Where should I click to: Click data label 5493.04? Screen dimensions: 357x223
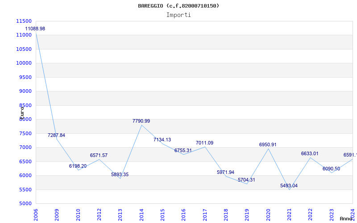tap(289, 186)
